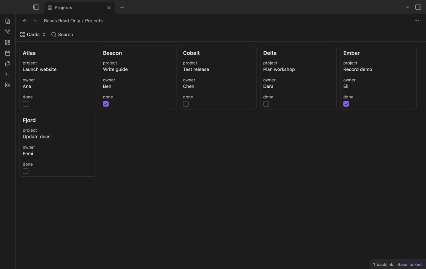Click 'Update docs' project value

tap(37, 137)
